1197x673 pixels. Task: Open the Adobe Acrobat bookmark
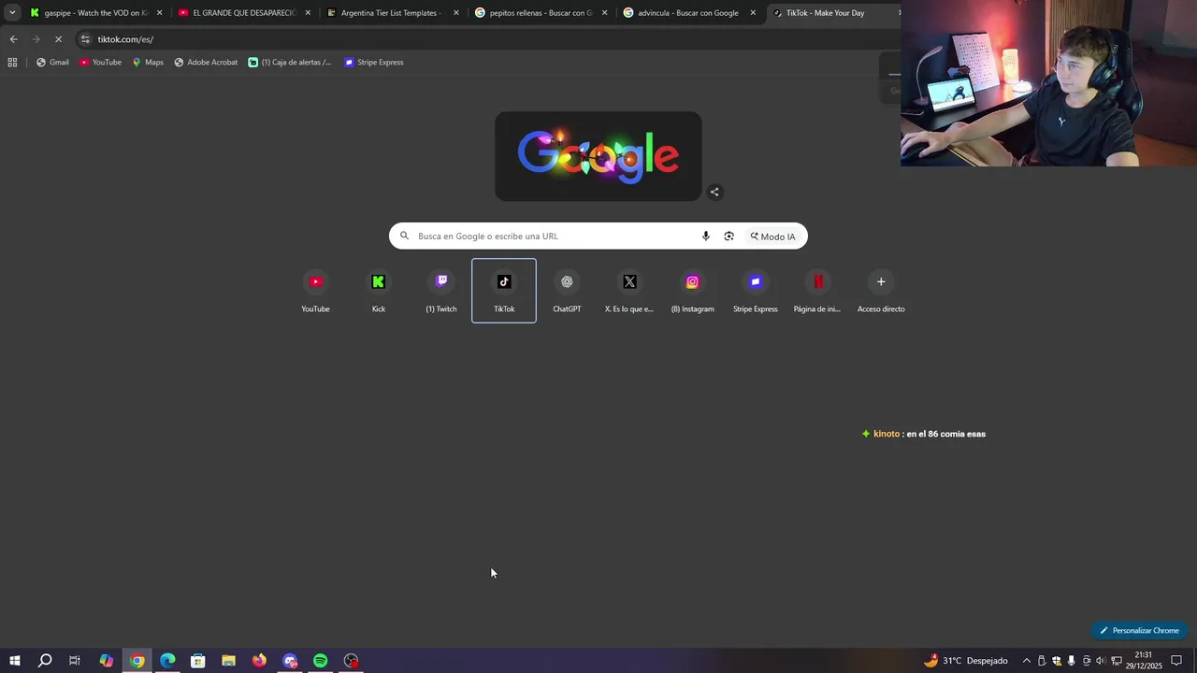click(x=206, y=63)
